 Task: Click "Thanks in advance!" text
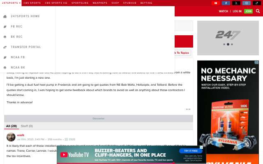(20, 102)
